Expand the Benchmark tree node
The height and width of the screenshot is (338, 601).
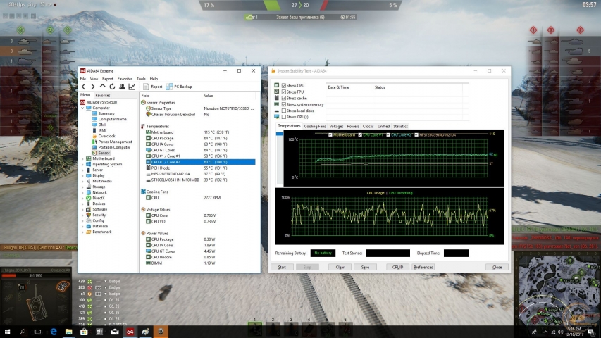[82, 232]
